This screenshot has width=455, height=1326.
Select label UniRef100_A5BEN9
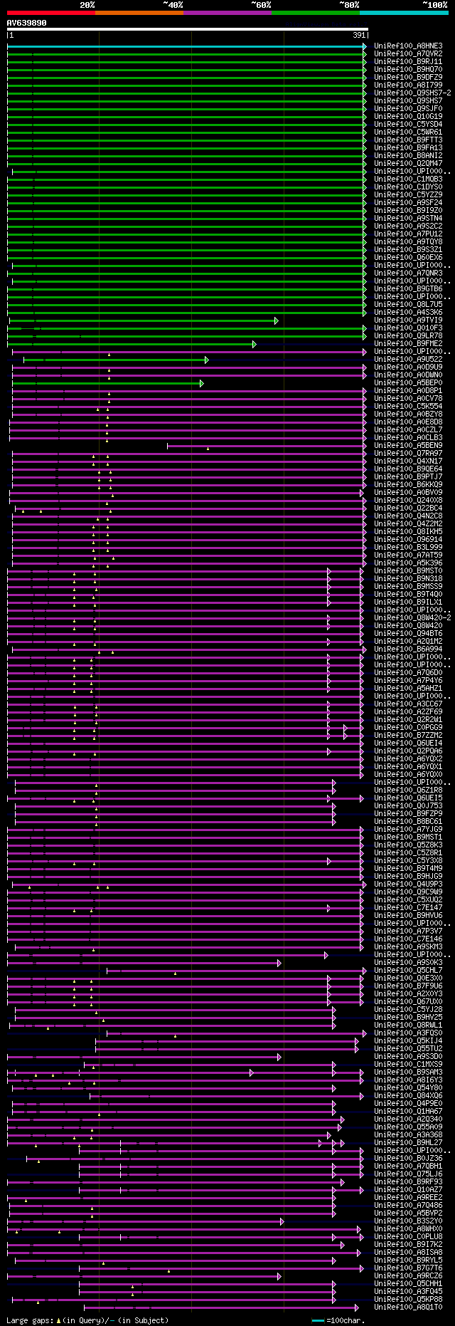(408, 446)
